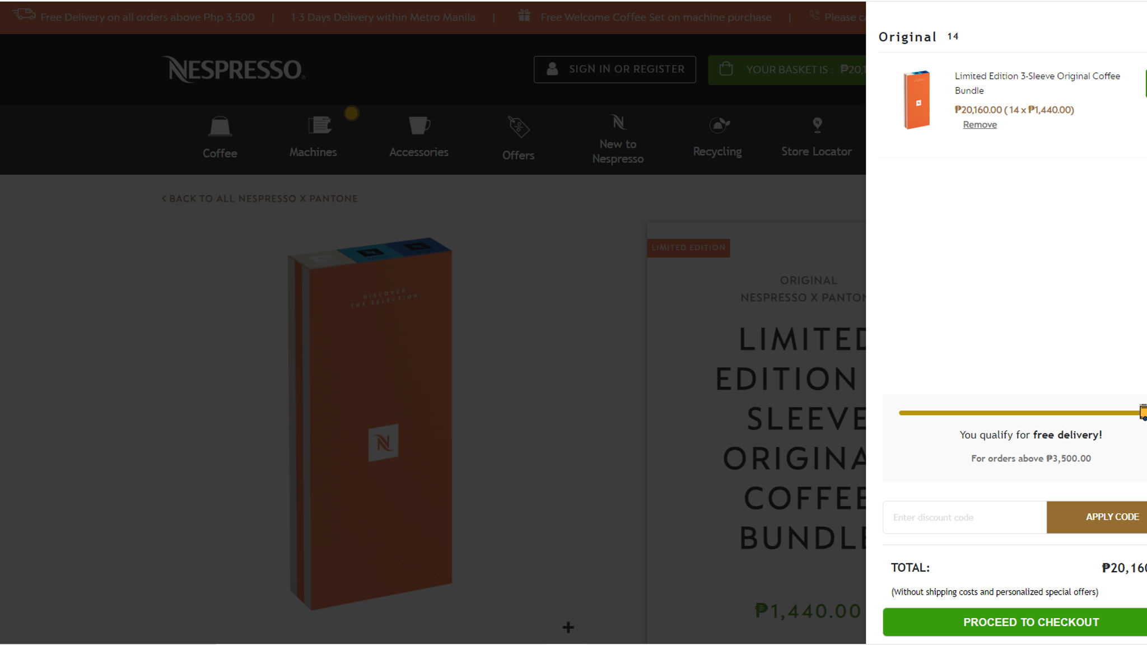This screenshot has width=1147, height=645.
Task: Click the basket cart icon
Action: click(x=725, y=68)
